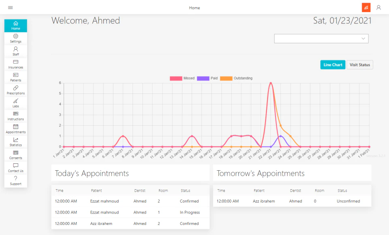Switch to the Visit Status view

pyautogui.click(x=359, y=65)
